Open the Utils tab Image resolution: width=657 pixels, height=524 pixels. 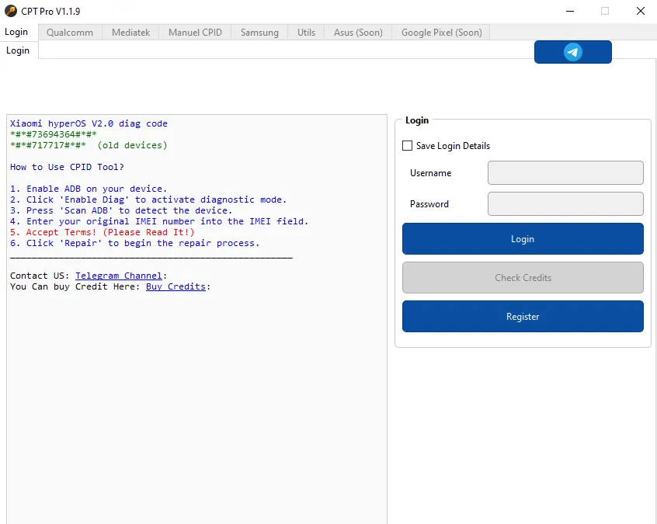tap(306, 33)
